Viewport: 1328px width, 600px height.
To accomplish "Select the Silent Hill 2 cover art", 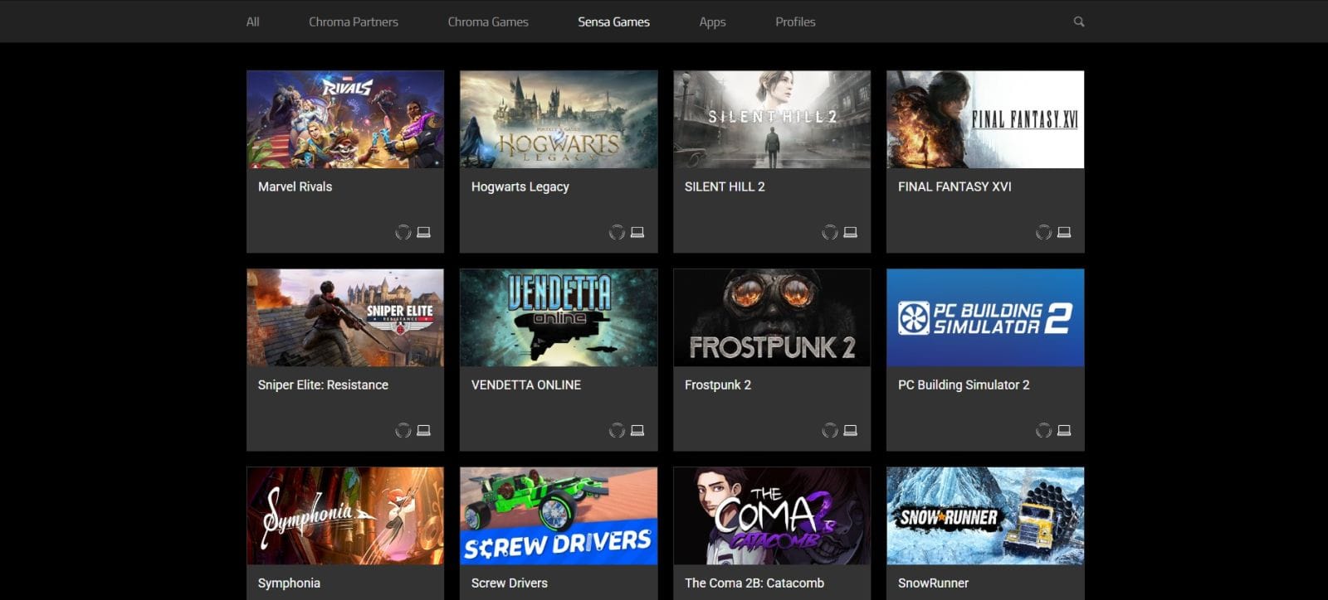I will click(x=772, y=119).
